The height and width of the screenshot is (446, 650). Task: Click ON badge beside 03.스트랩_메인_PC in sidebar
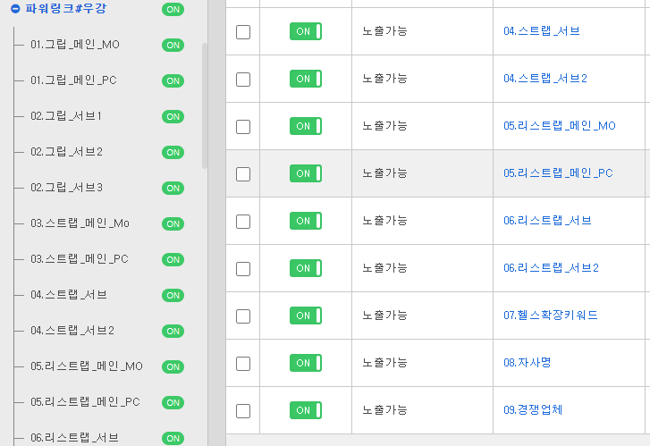tap(173, 259)
